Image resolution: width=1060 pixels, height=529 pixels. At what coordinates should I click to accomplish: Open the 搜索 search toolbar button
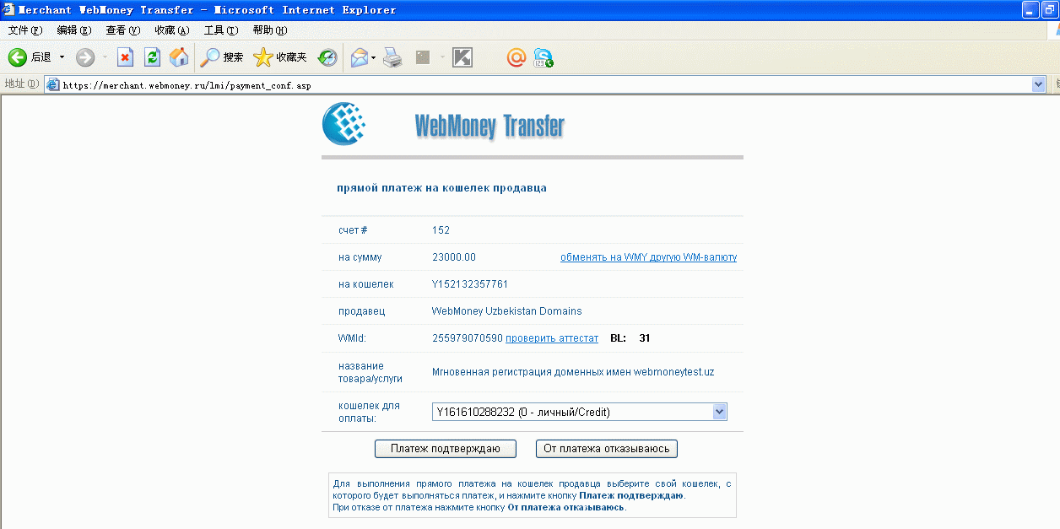point(222,57)
